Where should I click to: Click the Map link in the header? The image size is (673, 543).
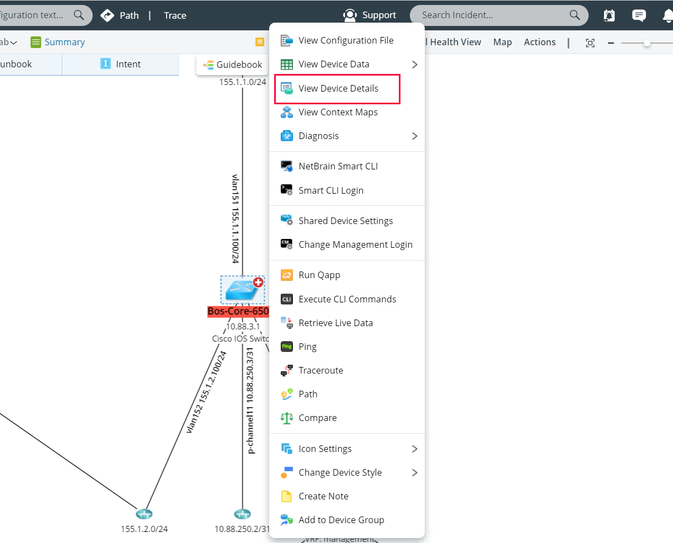pos(503,42)
